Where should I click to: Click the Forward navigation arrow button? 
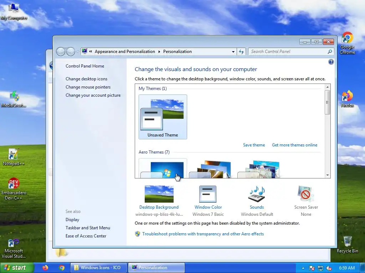(x=71, y=52)
